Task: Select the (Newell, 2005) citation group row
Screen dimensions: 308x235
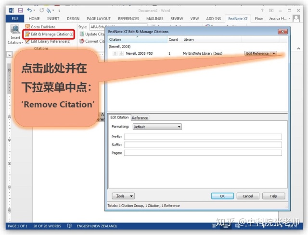Action: tap(120, 47)
